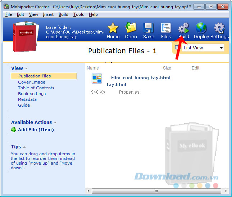Image resolution: width=232 pixels, height=197 pixels.
Task: Open Guide view
Action: click(x=24, y=105)
